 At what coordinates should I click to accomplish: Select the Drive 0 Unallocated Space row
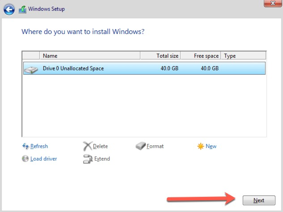point(144,68)
